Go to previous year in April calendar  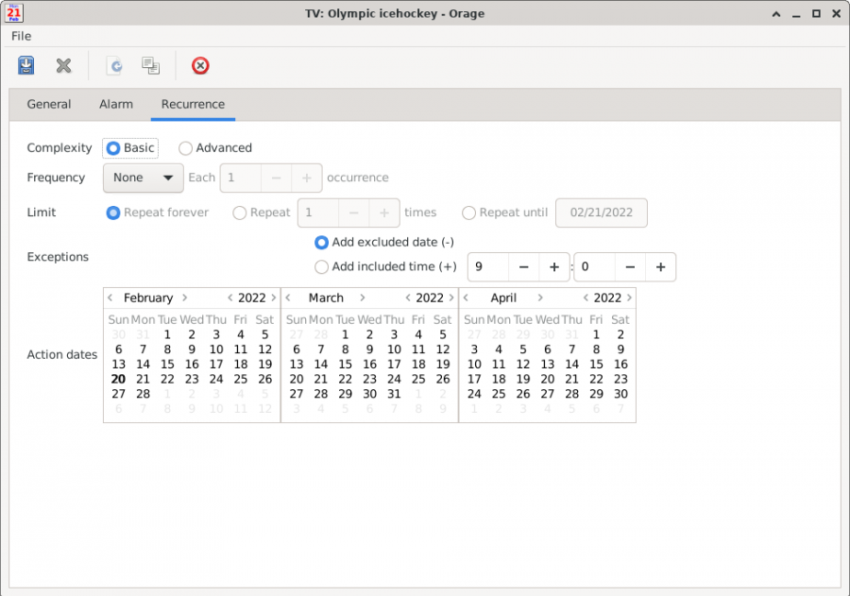(586, 298)
